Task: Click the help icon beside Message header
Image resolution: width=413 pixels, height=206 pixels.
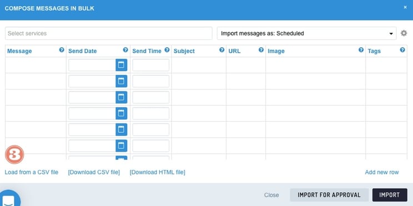Action: point(62,50)
